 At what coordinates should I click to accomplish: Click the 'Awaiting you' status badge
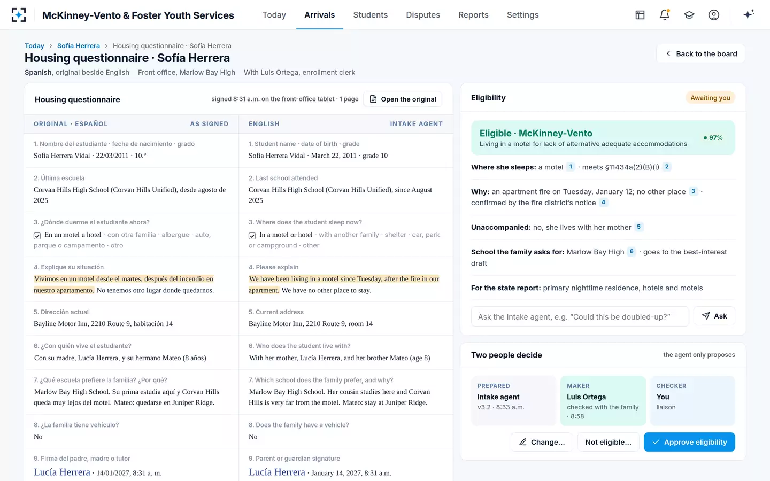point(710,98)
